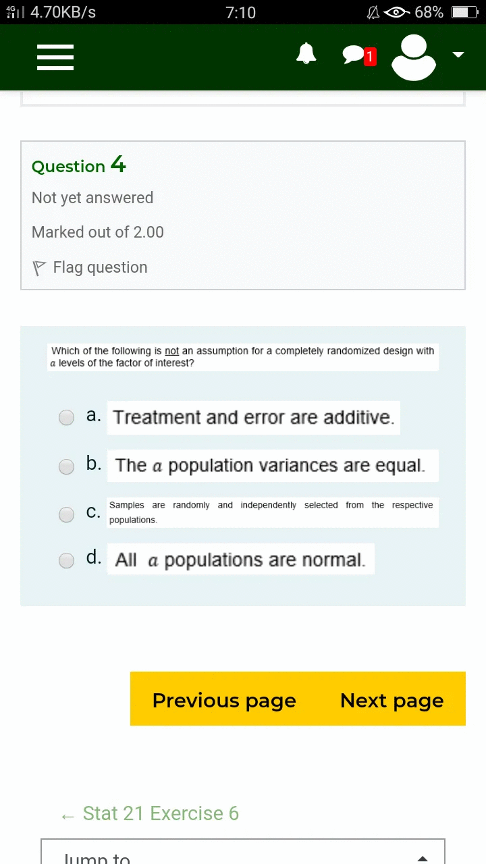Select answer a, Treatment and error are additive

point(66,417)
